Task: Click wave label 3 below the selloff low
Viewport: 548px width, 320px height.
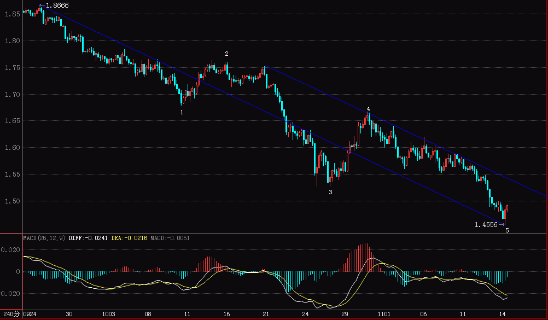Action: tap(330, 193)
